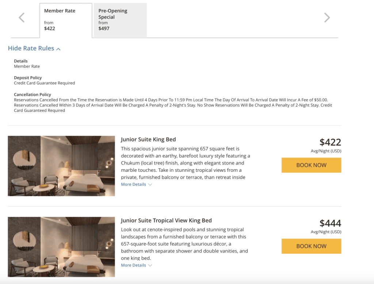Click Book Now for Junior Suite King Bed

[x=311, y=165]
